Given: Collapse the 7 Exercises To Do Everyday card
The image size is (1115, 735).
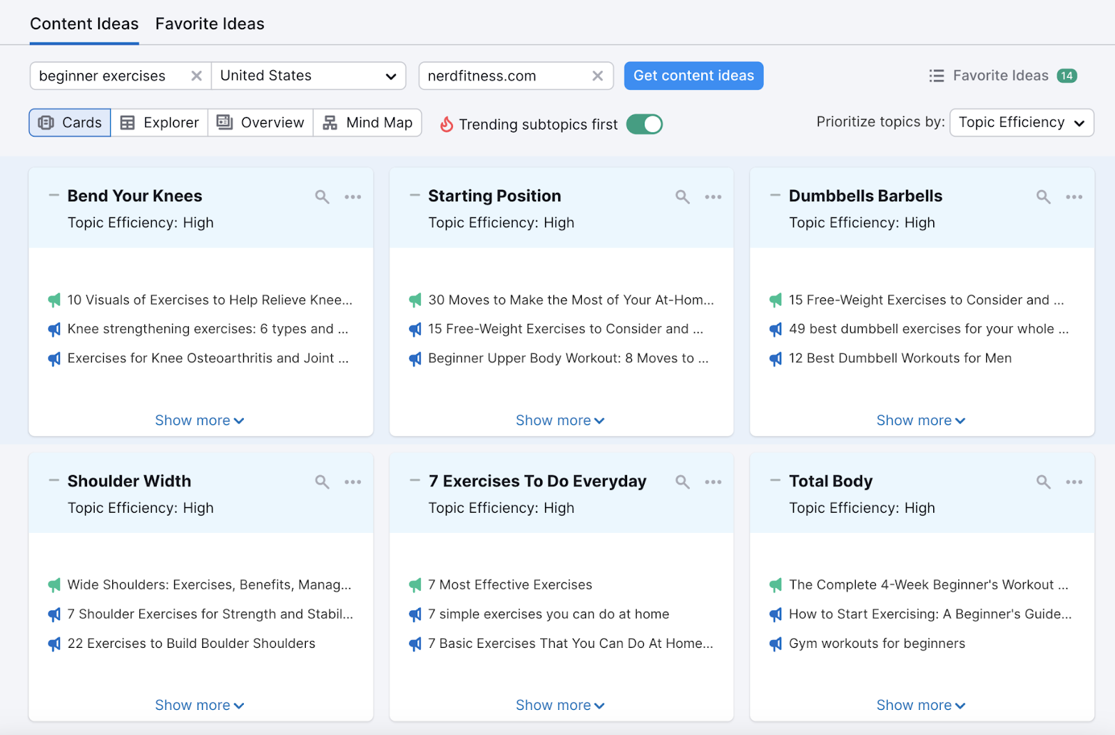Looking at the screenshot, I should coord(415,481).
